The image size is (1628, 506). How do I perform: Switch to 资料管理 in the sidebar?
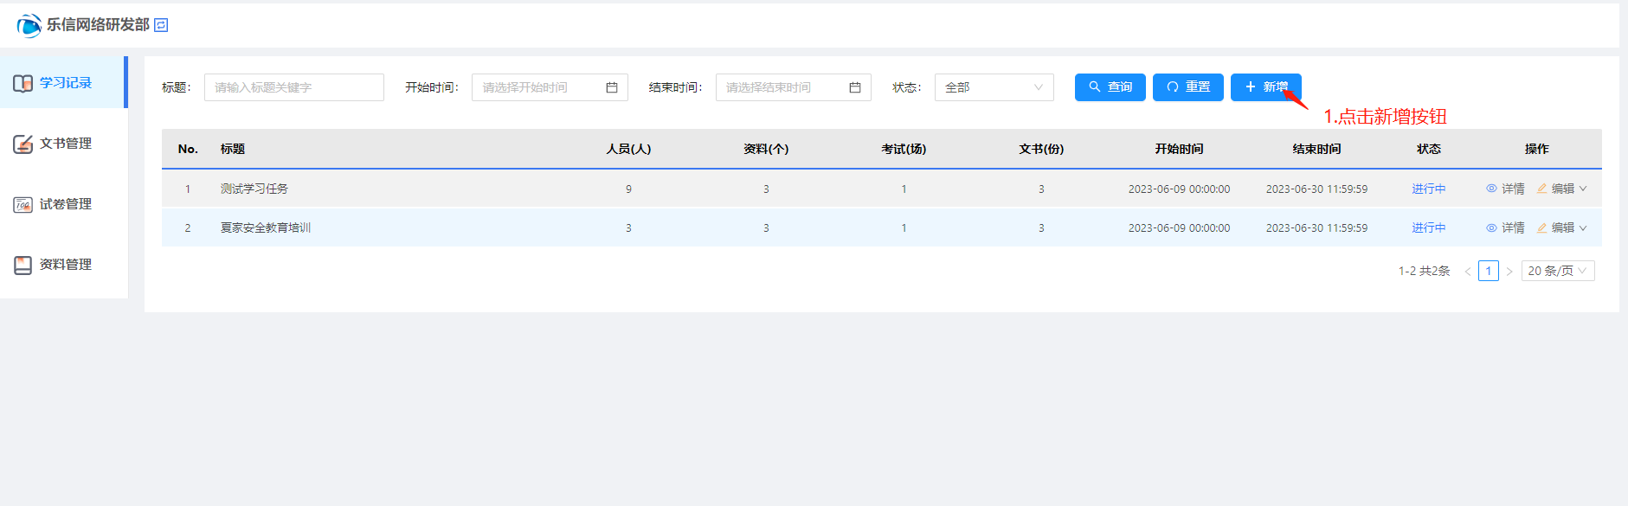(65, 265)
